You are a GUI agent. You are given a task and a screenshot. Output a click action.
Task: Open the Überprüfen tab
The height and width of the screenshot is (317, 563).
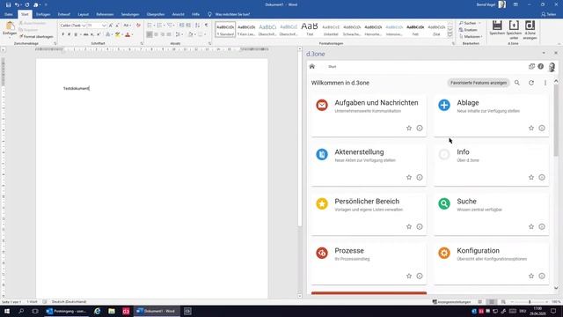coord(156,14)
